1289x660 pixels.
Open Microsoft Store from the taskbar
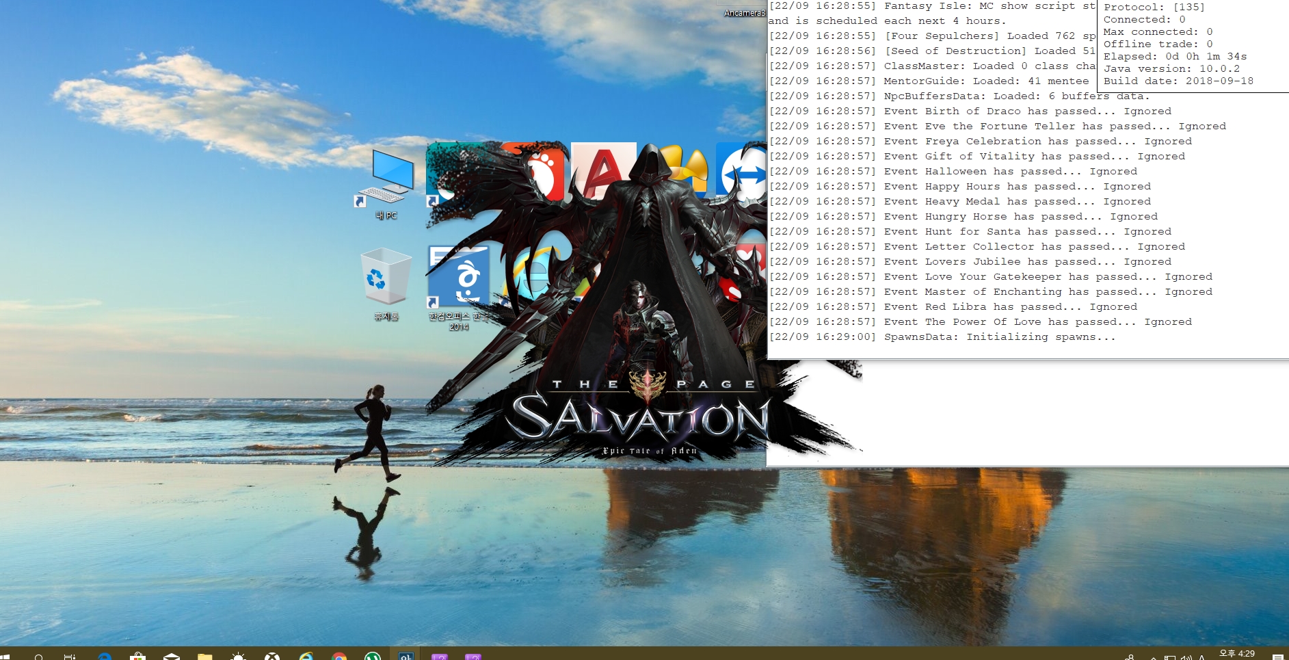pos(138,657)
